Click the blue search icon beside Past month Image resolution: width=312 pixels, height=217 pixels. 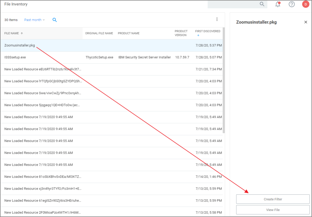55,20
